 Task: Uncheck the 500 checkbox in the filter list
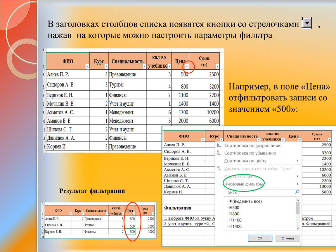(x=230, y=207)
